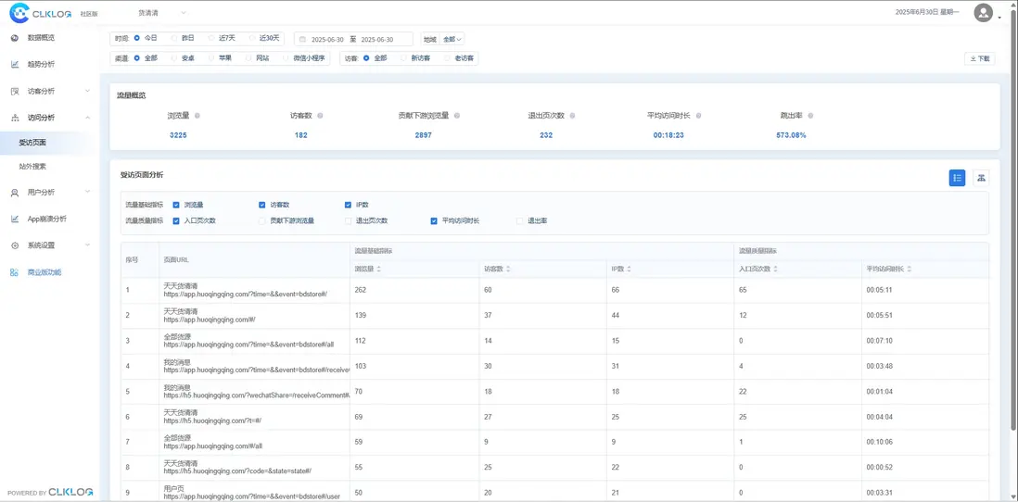Image resolution: width=1018 pixels, height=502 pixels.
Task: Click the help icon beside 浏览量
Action: click(197, 116)
